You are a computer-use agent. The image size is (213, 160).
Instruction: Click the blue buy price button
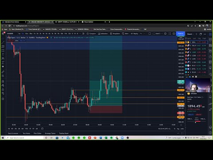tap(22, 40)
